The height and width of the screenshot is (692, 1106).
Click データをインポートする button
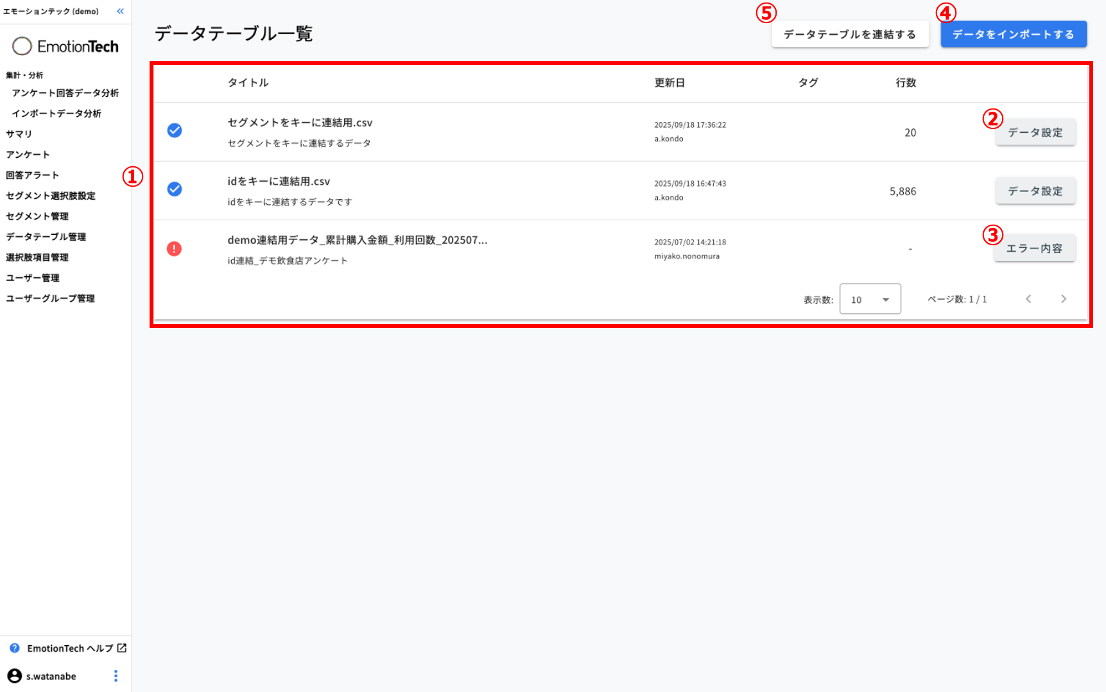point(1013,35)
